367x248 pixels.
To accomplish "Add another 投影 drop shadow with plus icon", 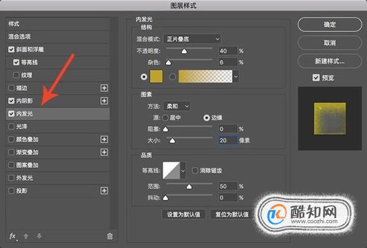I will pos(104,191).
